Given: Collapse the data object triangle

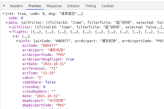Looking at the screenshot, I should tap(7, 23).
